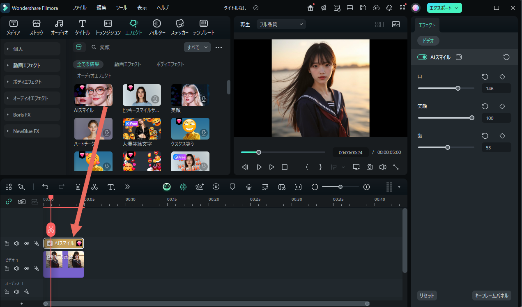Click the voiceover microphone icon
The height and width of the screenshot is (307, 522).
249,187
